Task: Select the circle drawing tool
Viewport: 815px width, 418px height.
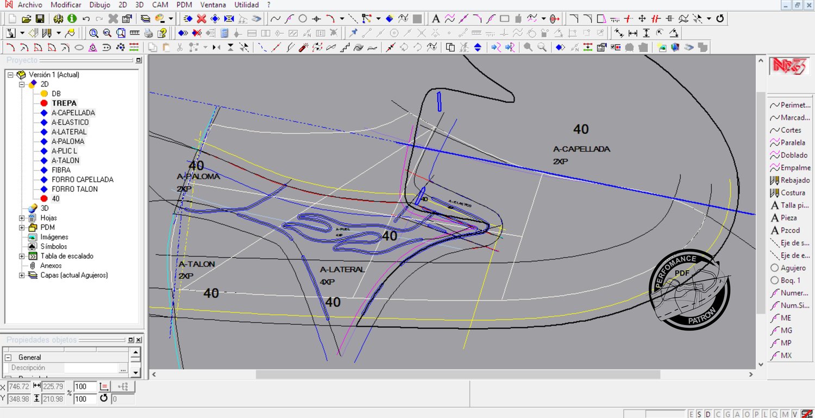Action: tap(303, 18)
